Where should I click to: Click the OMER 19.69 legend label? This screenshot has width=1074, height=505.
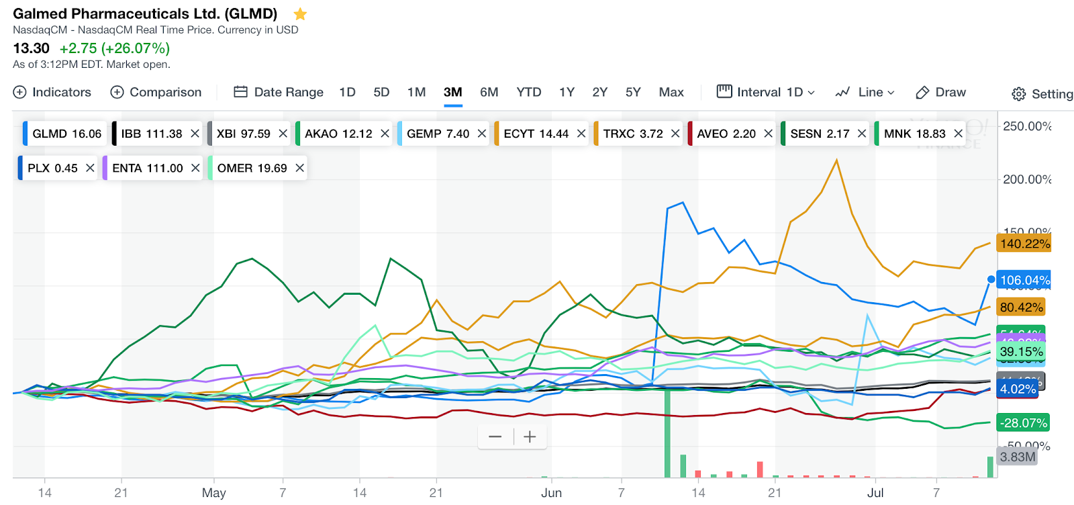[252, 168]
